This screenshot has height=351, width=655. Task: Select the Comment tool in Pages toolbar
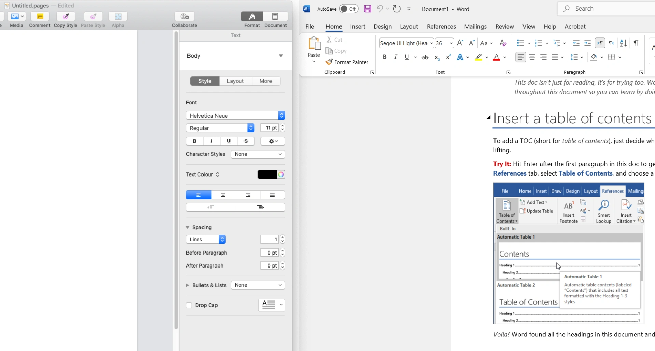pos(39,19)
